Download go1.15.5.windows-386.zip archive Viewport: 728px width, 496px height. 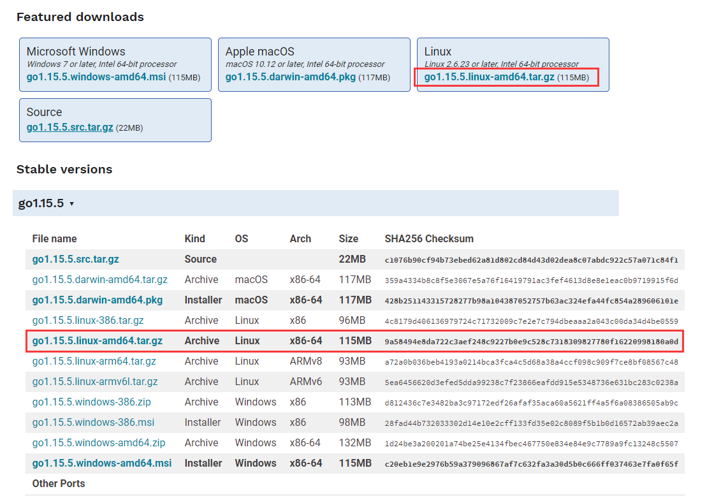click(x=91, y=402)
